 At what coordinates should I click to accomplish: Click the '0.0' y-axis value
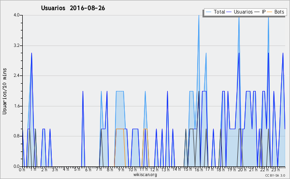click(x=16, y=166)
